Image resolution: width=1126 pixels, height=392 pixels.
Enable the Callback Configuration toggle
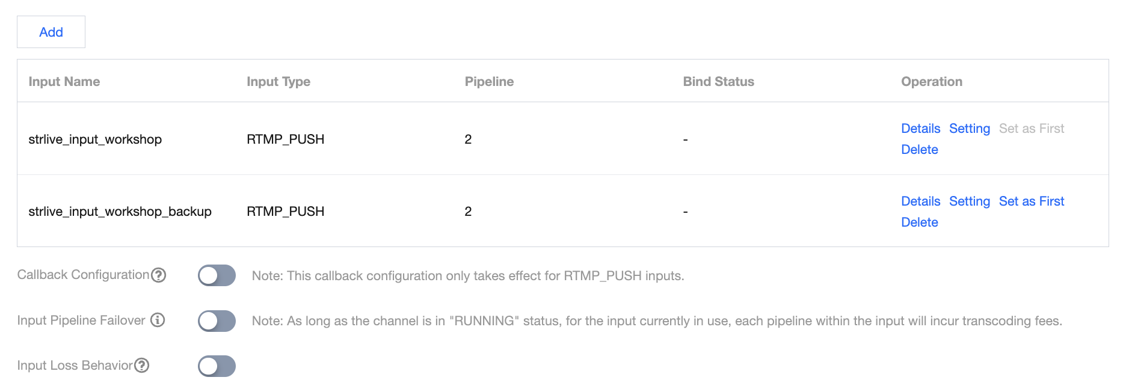point(217,275)
